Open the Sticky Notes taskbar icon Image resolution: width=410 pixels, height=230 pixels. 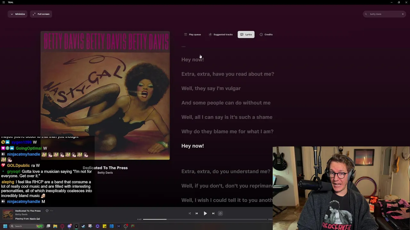tap(104, 226)
